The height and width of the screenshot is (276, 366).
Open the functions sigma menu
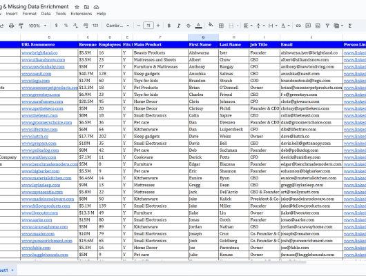[349, 26]
